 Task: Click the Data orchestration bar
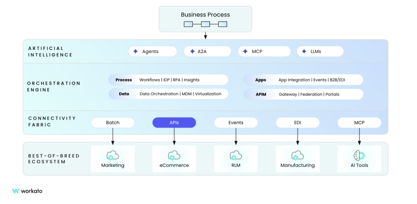(168, 94)
